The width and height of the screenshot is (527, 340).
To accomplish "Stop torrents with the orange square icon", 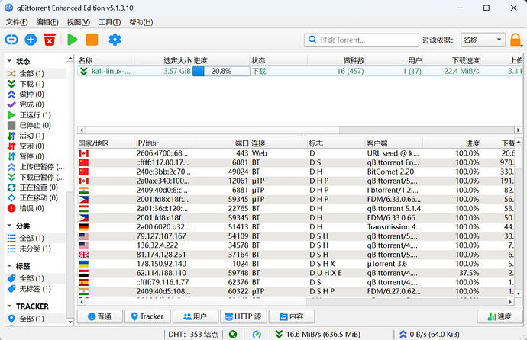I will click(92, 40).
